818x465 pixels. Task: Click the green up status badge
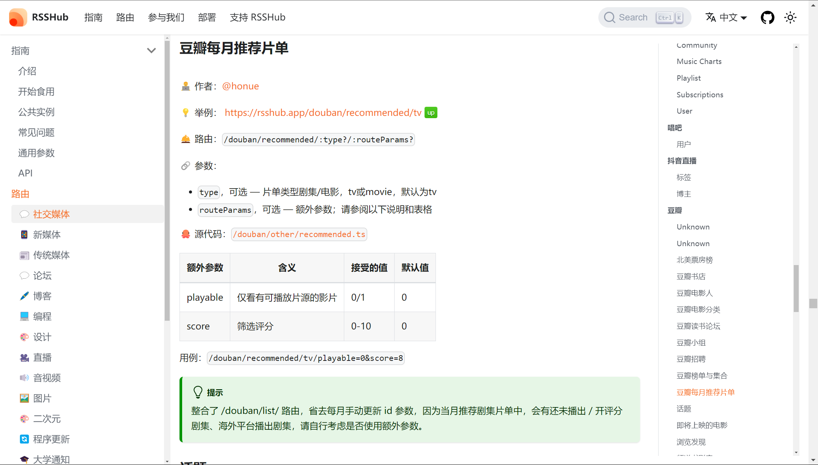click(x=431, y=113)
